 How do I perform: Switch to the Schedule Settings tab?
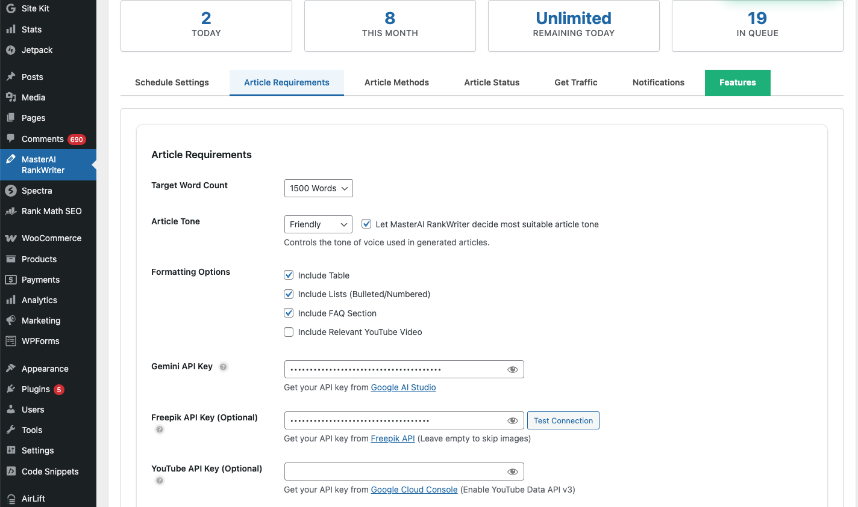[x=172, y=82]
